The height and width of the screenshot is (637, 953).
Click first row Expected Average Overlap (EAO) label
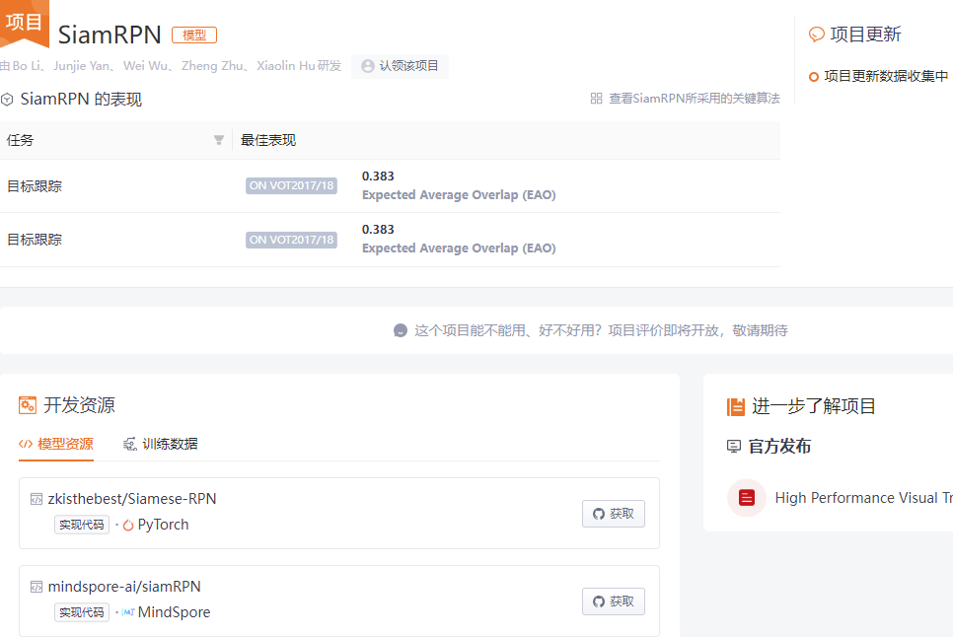(x=459, y=195)
